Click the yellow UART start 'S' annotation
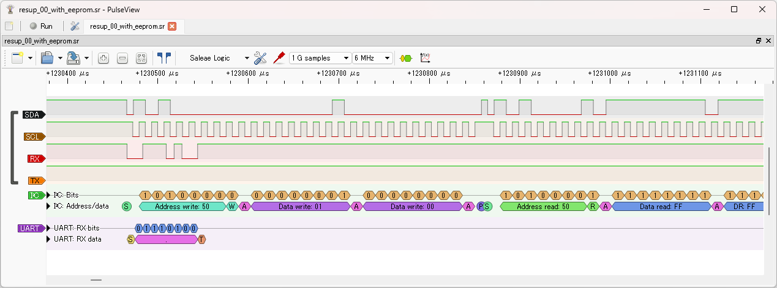 [x=130, y=239]
